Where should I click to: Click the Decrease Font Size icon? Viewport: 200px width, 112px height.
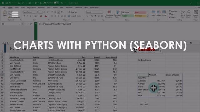coord(47,12)
